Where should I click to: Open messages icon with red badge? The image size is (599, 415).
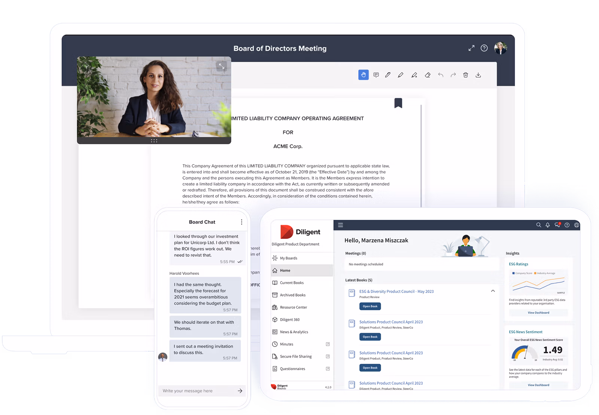[x=557, y=225]
